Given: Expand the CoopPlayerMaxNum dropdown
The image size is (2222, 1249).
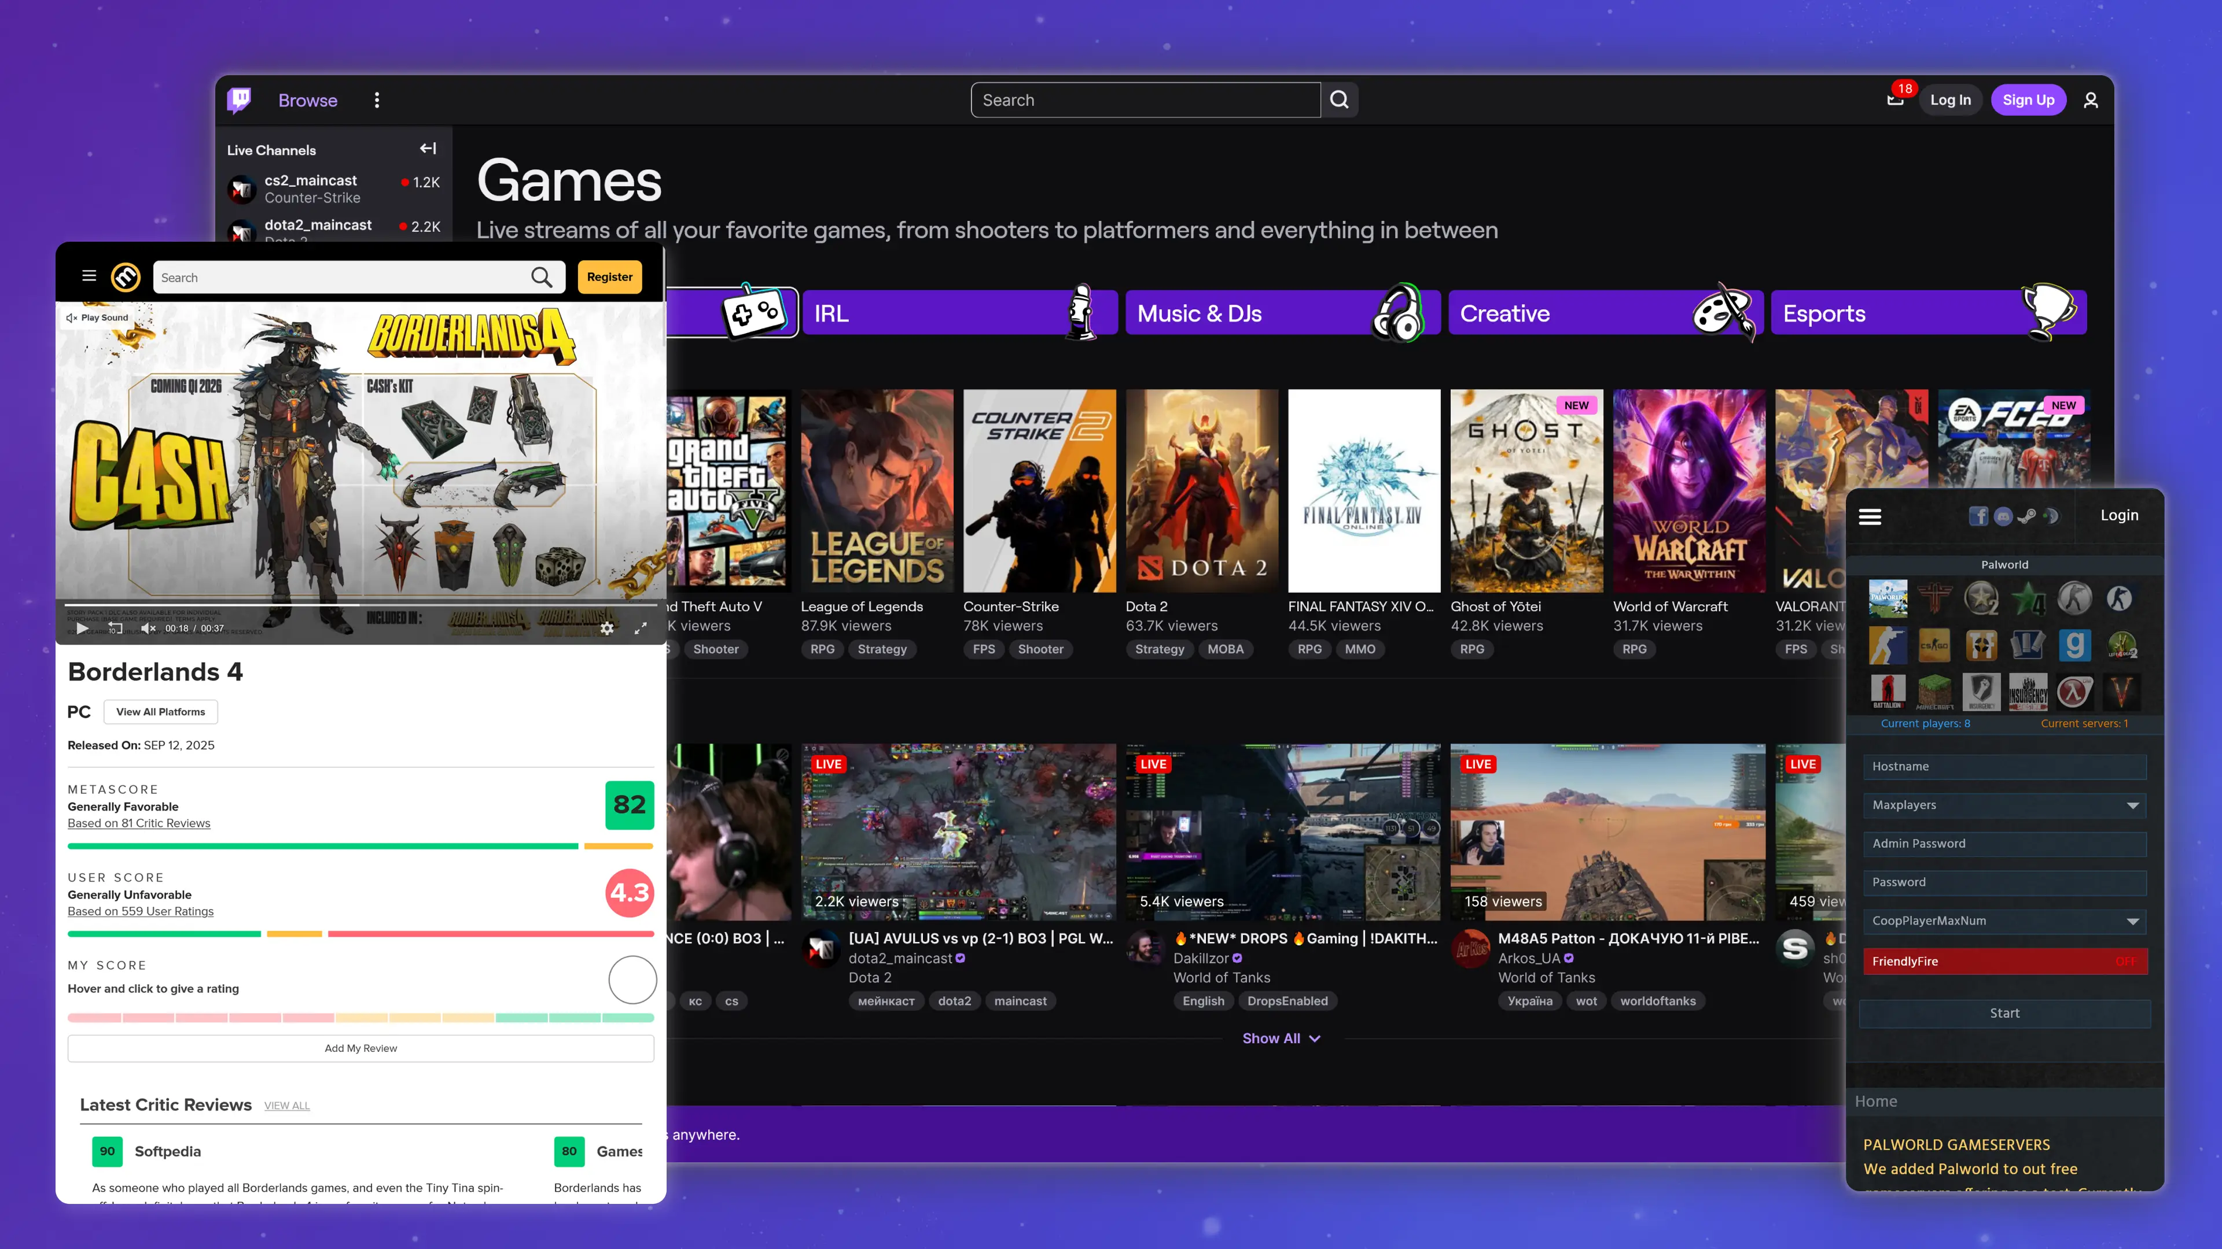Looking at the screenshot, I should coord(2004,921).
